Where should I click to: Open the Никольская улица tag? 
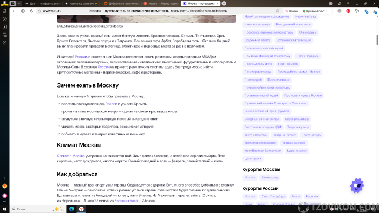click(257, 24)
